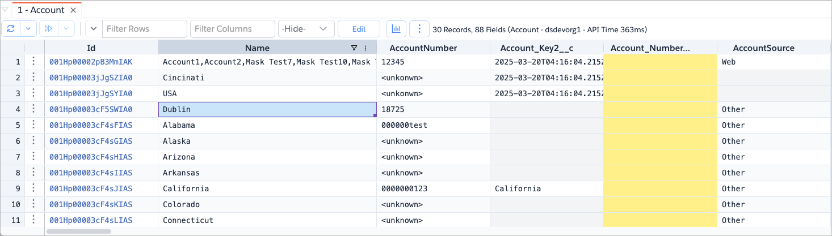The width and height of the screenshot is (832, 236).
Task: Select the AccountSource column header
Action: (763, 48)
